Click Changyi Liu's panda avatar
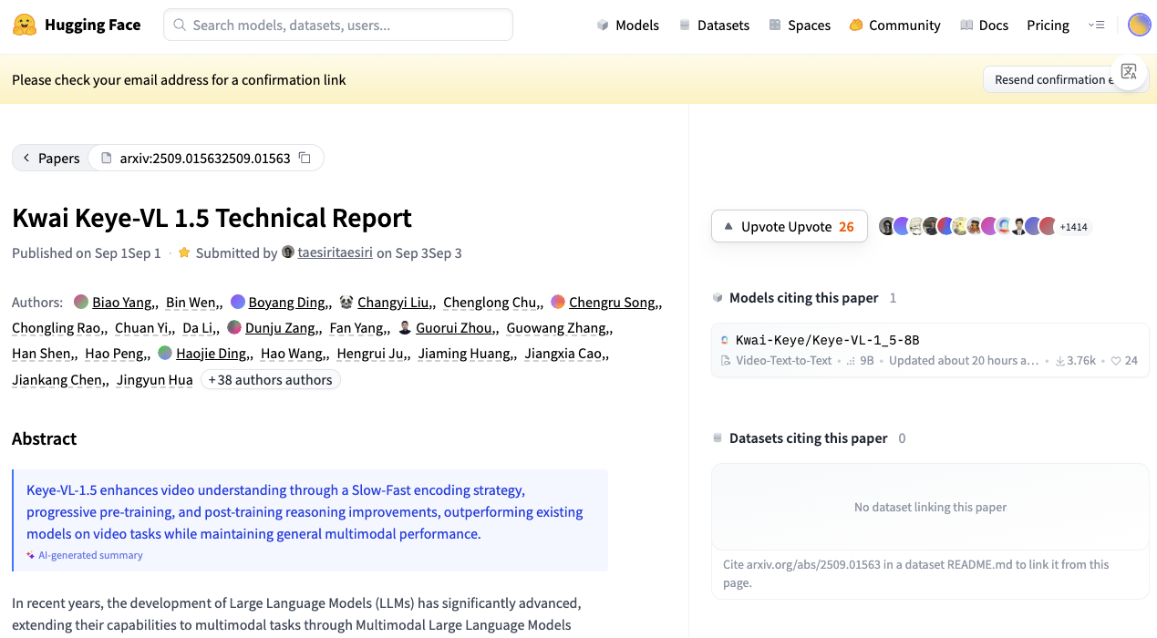This screenshot has width=1157, height=638. (x=346, y=302)
